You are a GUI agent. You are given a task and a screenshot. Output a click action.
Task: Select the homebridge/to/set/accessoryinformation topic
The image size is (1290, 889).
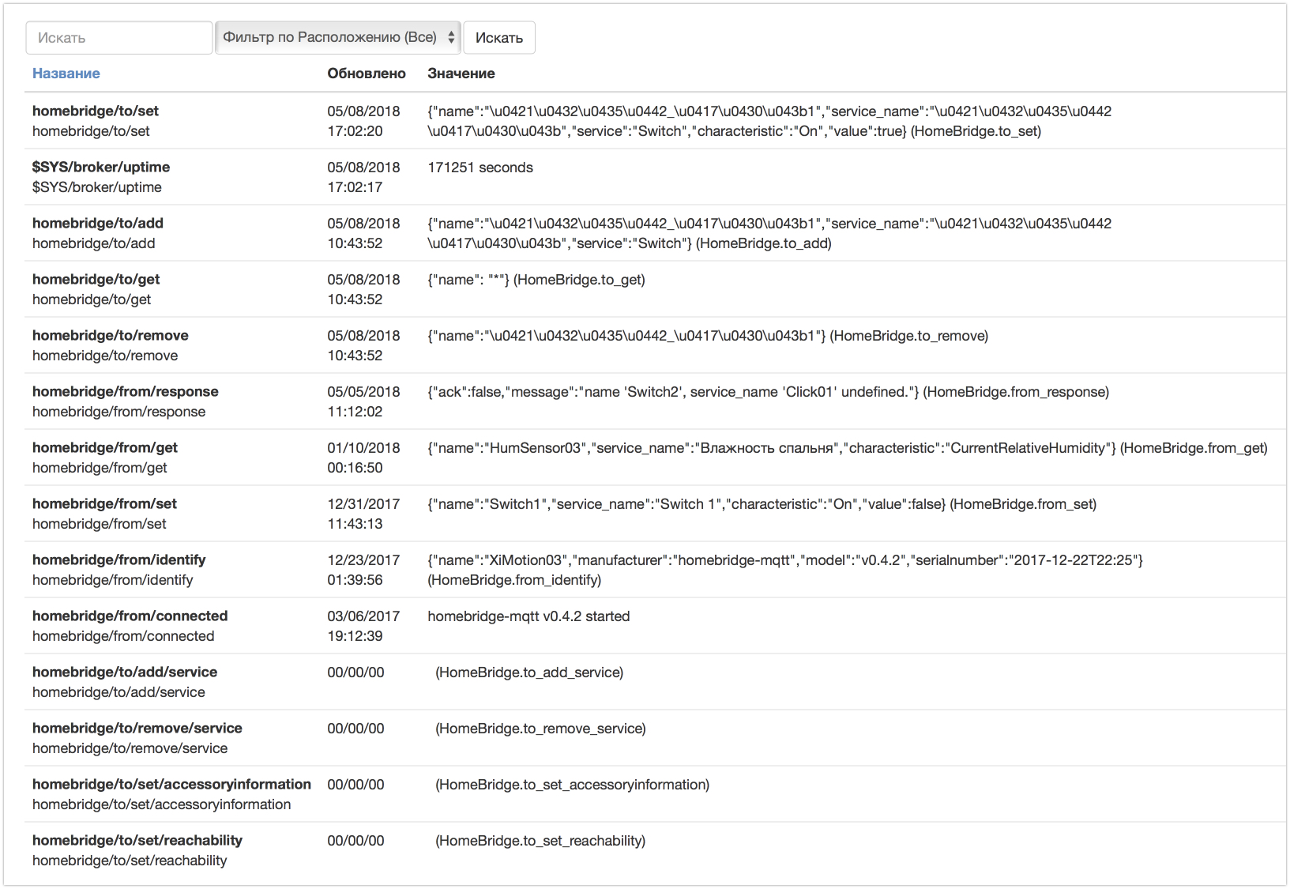[x=171, y=784]
